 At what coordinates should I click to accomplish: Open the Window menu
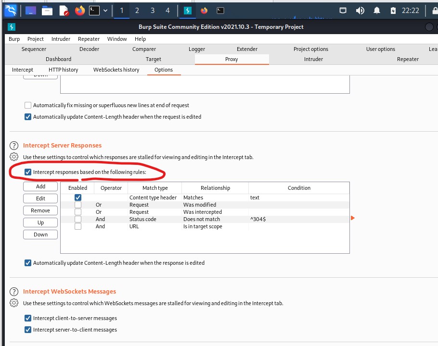117,39
